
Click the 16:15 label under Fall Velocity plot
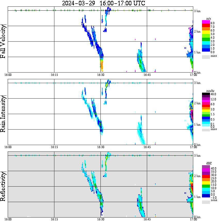(x=54, y=75)
